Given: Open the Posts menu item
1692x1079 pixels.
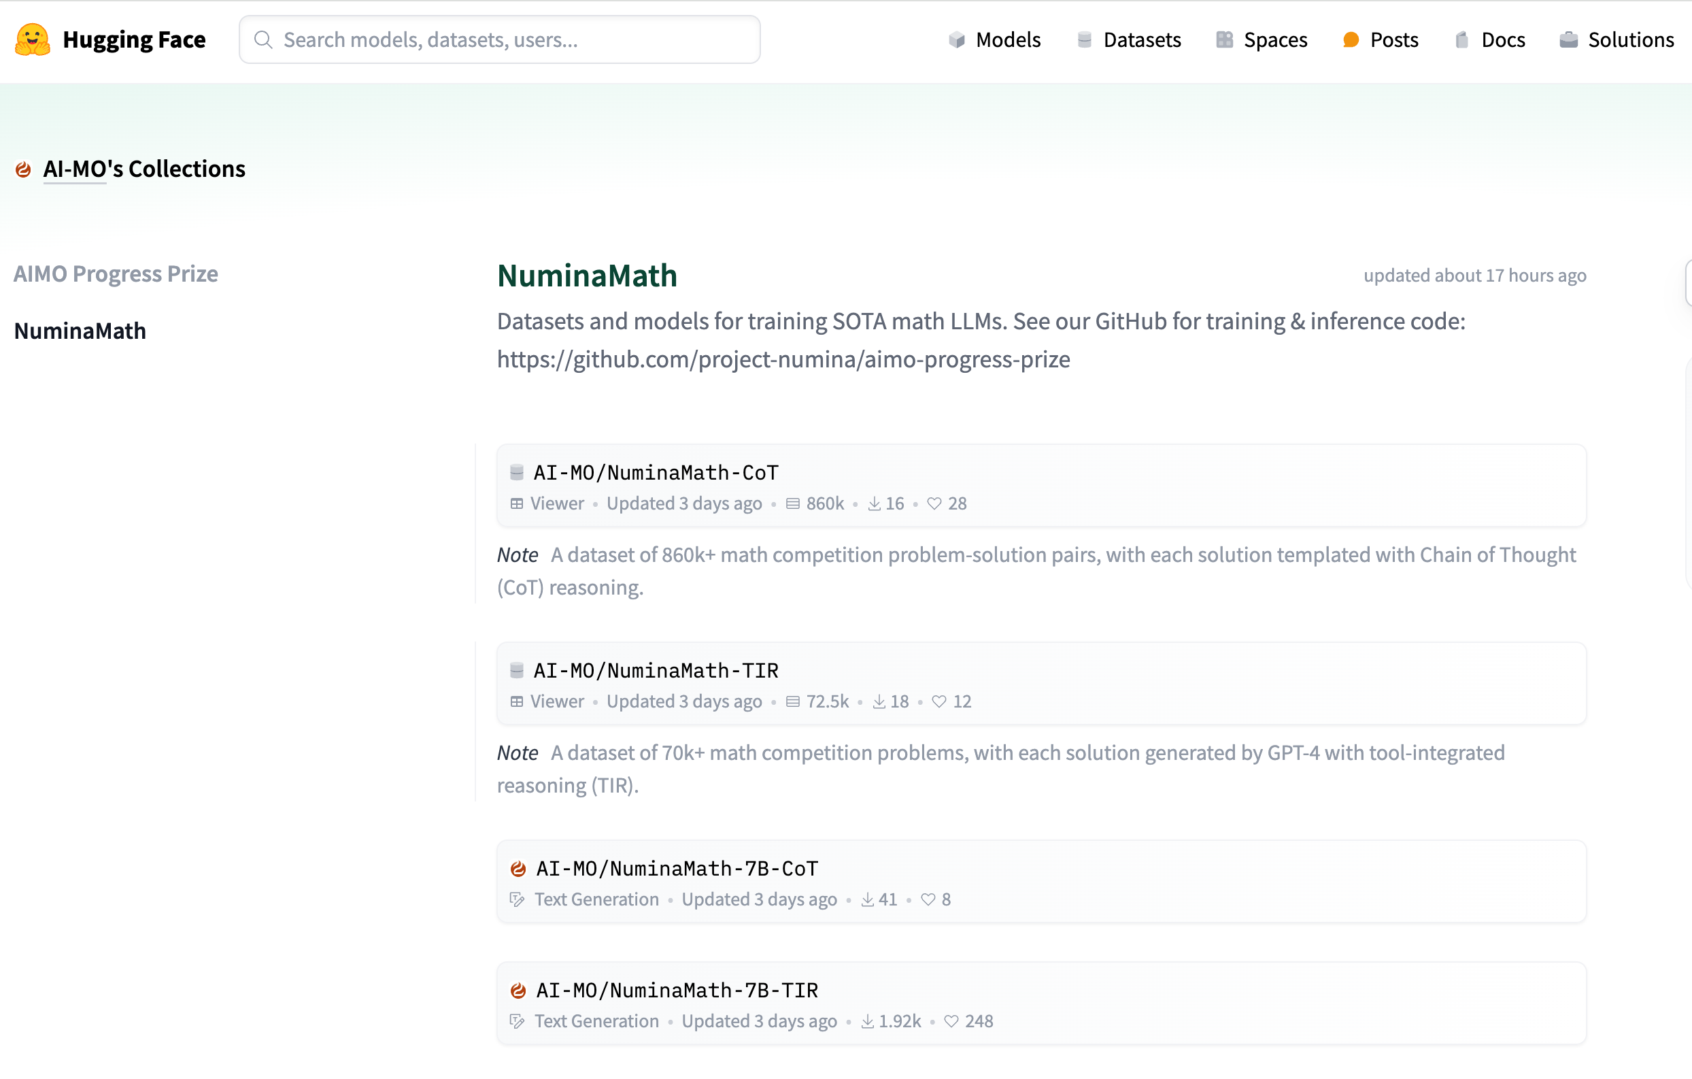Looking at the screenshot, I should 1380,39.
